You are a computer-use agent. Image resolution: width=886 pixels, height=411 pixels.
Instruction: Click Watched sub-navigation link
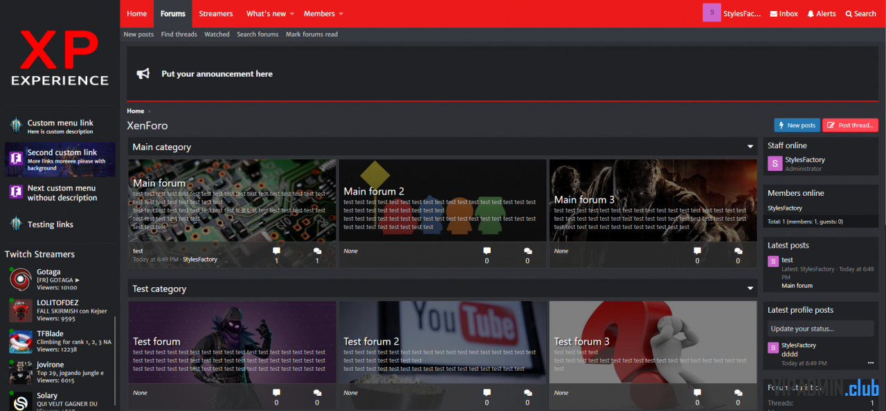pos(217,34)
